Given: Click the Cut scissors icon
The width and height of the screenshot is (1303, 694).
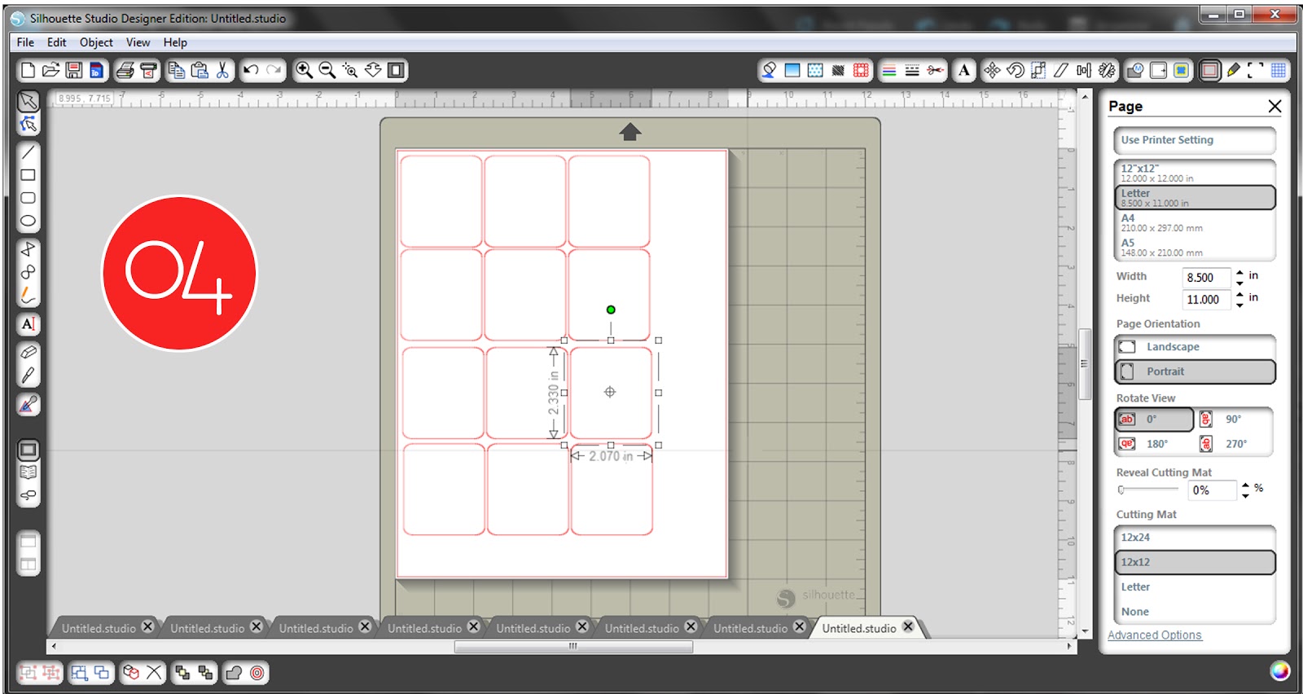Looking at the screenshot, I should (x=223, y=71).
